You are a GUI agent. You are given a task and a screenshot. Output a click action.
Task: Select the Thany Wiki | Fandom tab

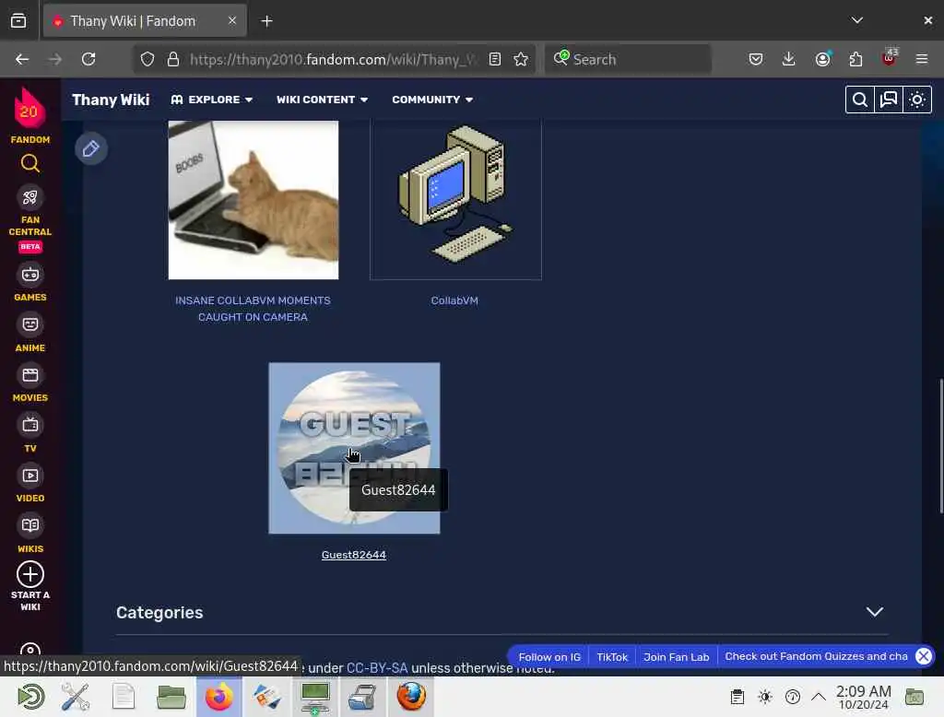145,21
